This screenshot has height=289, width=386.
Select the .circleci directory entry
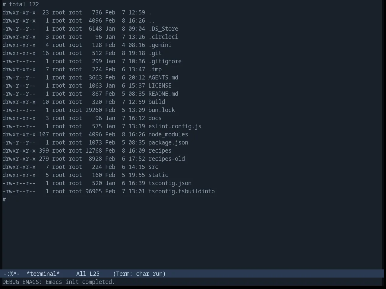coord(163,37)
